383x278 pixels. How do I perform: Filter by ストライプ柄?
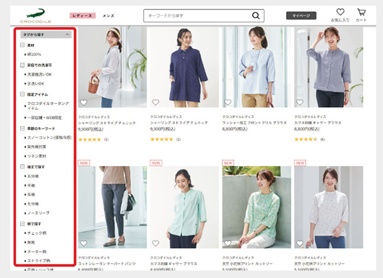click(38, 261)
